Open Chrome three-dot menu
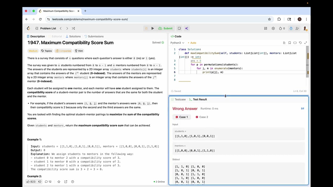 306,19
